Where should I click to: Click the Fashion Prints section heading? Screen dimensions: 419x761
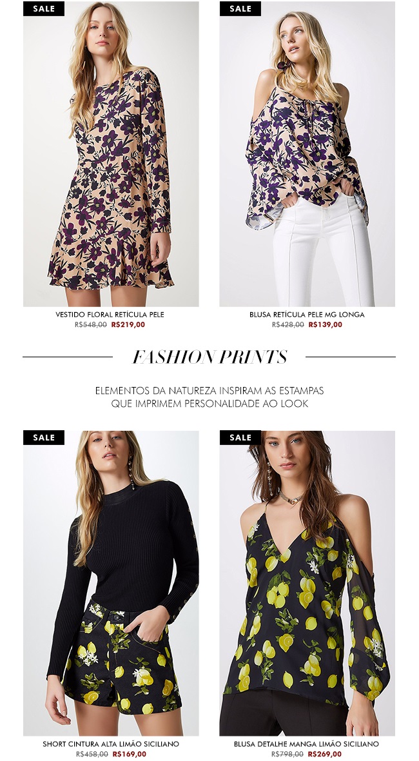(x=209, y=357)
